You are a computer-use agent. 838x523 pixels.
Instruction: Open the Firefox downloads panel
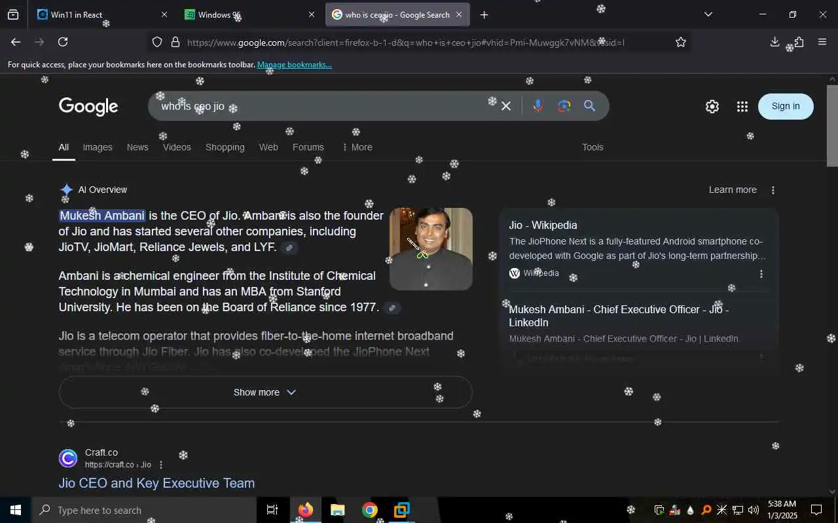774,42
